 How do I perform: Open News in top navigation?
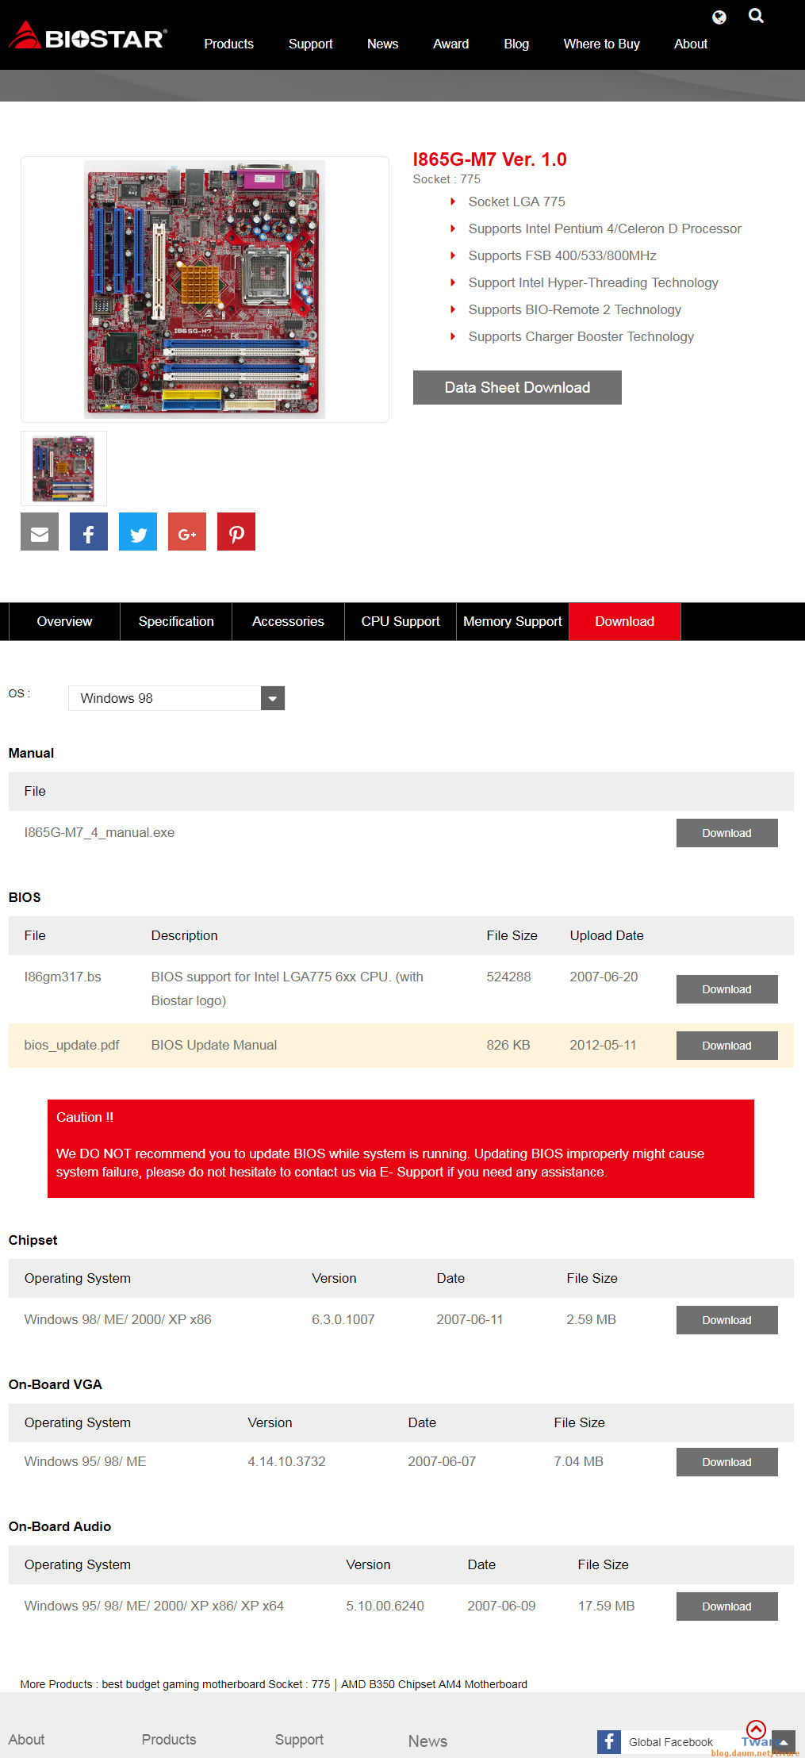click(383, 44)
